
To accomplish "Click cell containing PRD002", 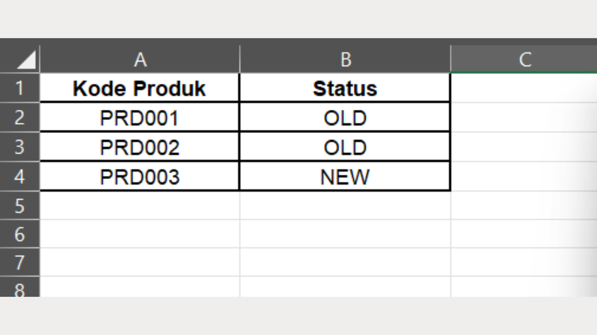I will point(139,147).
